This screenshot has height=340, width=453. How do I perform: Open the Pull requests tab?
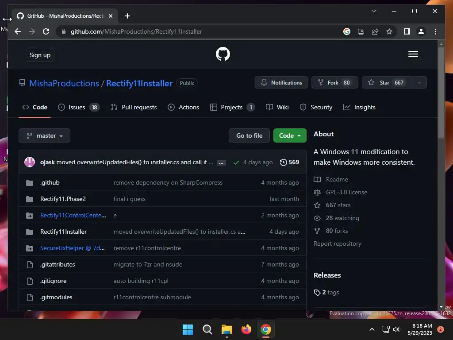coord(134,107)
